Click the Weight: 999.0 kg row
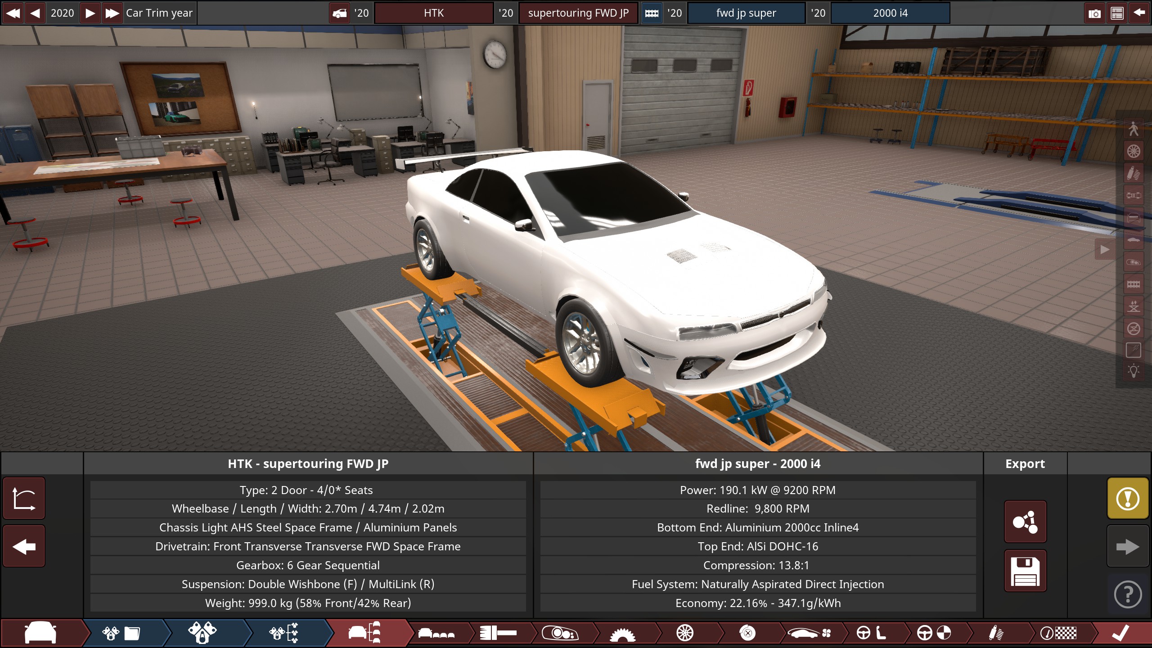Image resolution: width=1152 pixels, height=648 pixels. (308, 603)
